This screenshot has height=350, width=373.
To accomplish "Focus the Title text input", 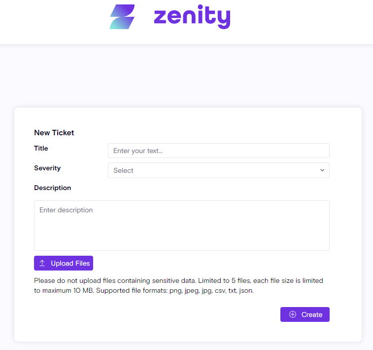I will (218, 151).
